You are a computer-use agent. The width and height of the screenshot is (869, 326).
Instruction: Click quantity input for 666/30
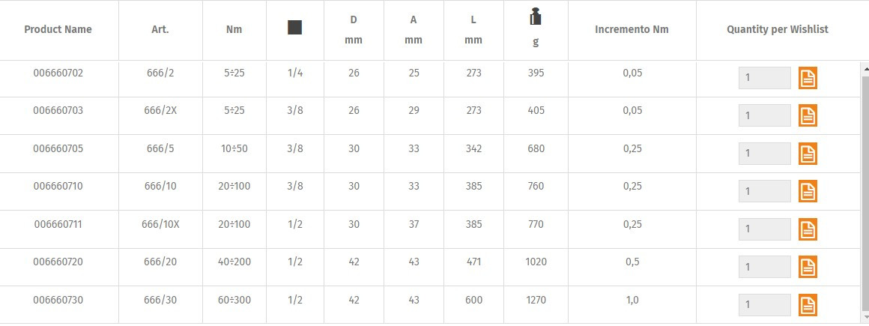coord(765,305)
